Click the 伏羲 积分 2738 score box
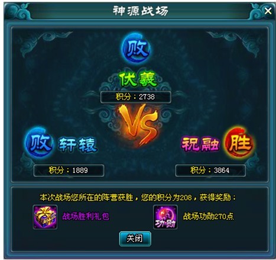 coord(135,97)
